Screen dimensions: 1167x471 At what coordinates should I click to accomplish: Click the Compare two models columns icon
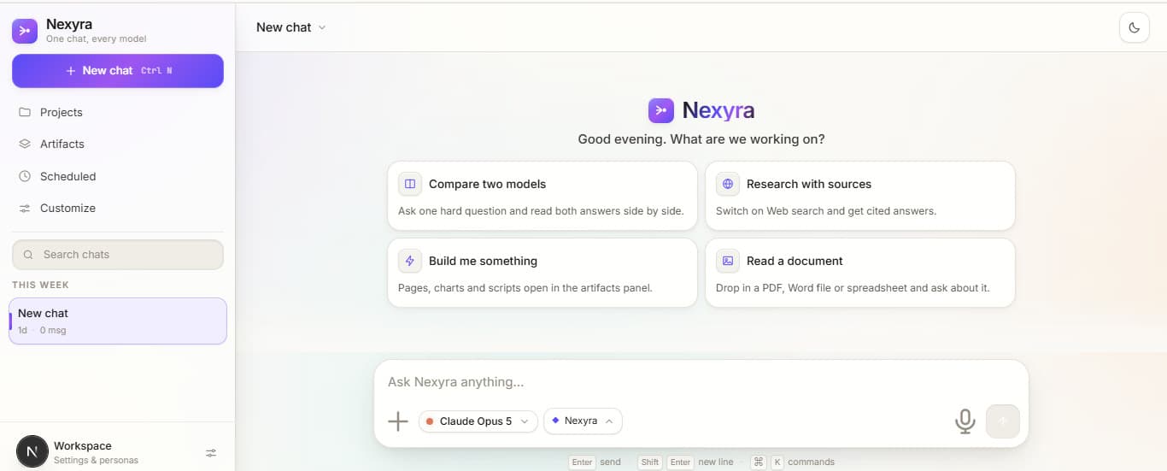[x=410, y=184]
